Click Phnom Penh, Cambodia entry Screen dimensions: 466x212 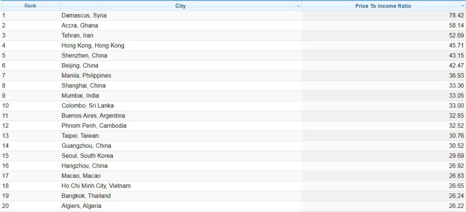point(94,126)
